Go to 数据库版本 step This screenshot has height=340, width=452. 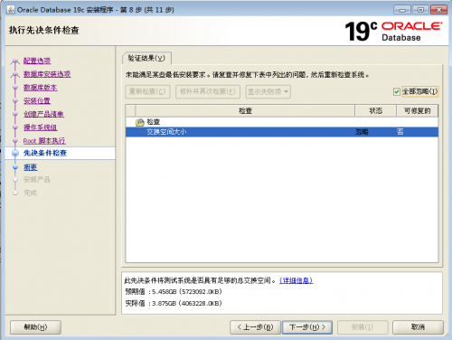41,88
